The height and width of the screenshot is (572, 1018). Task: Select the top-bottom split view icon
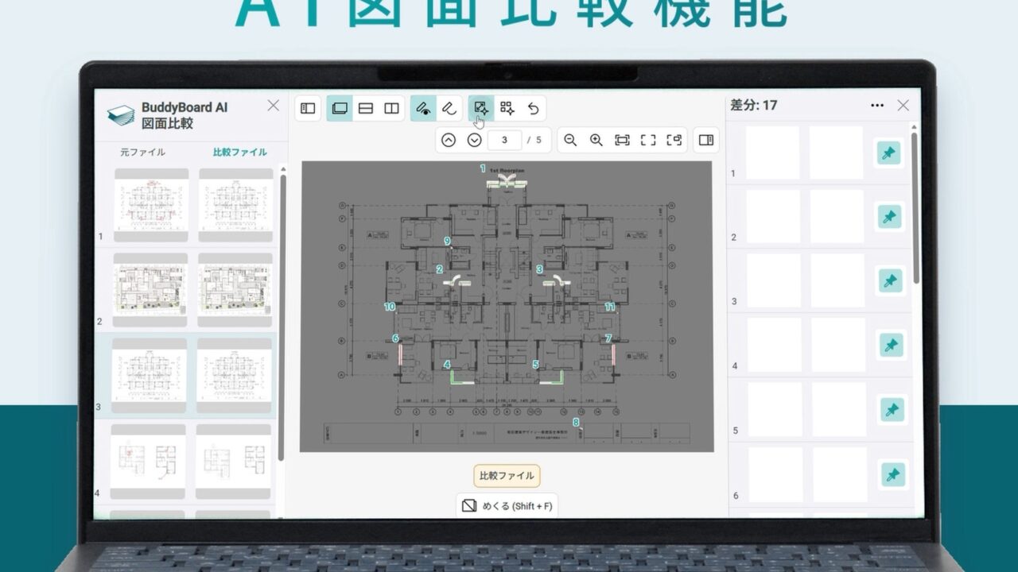pos(366,108)
